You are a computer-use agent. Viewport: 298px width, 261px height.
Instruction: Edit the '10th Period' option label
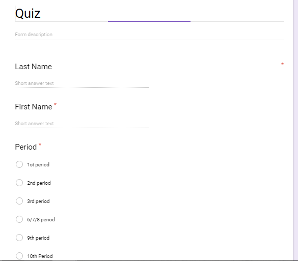pos(40,256)
